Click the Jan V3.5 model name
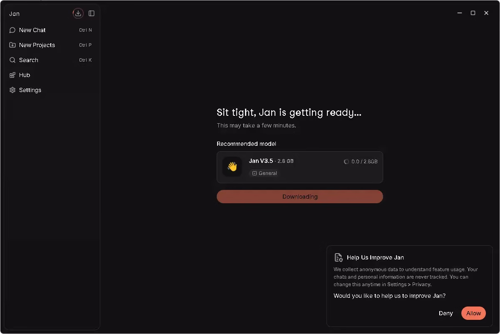 [261, 161]
